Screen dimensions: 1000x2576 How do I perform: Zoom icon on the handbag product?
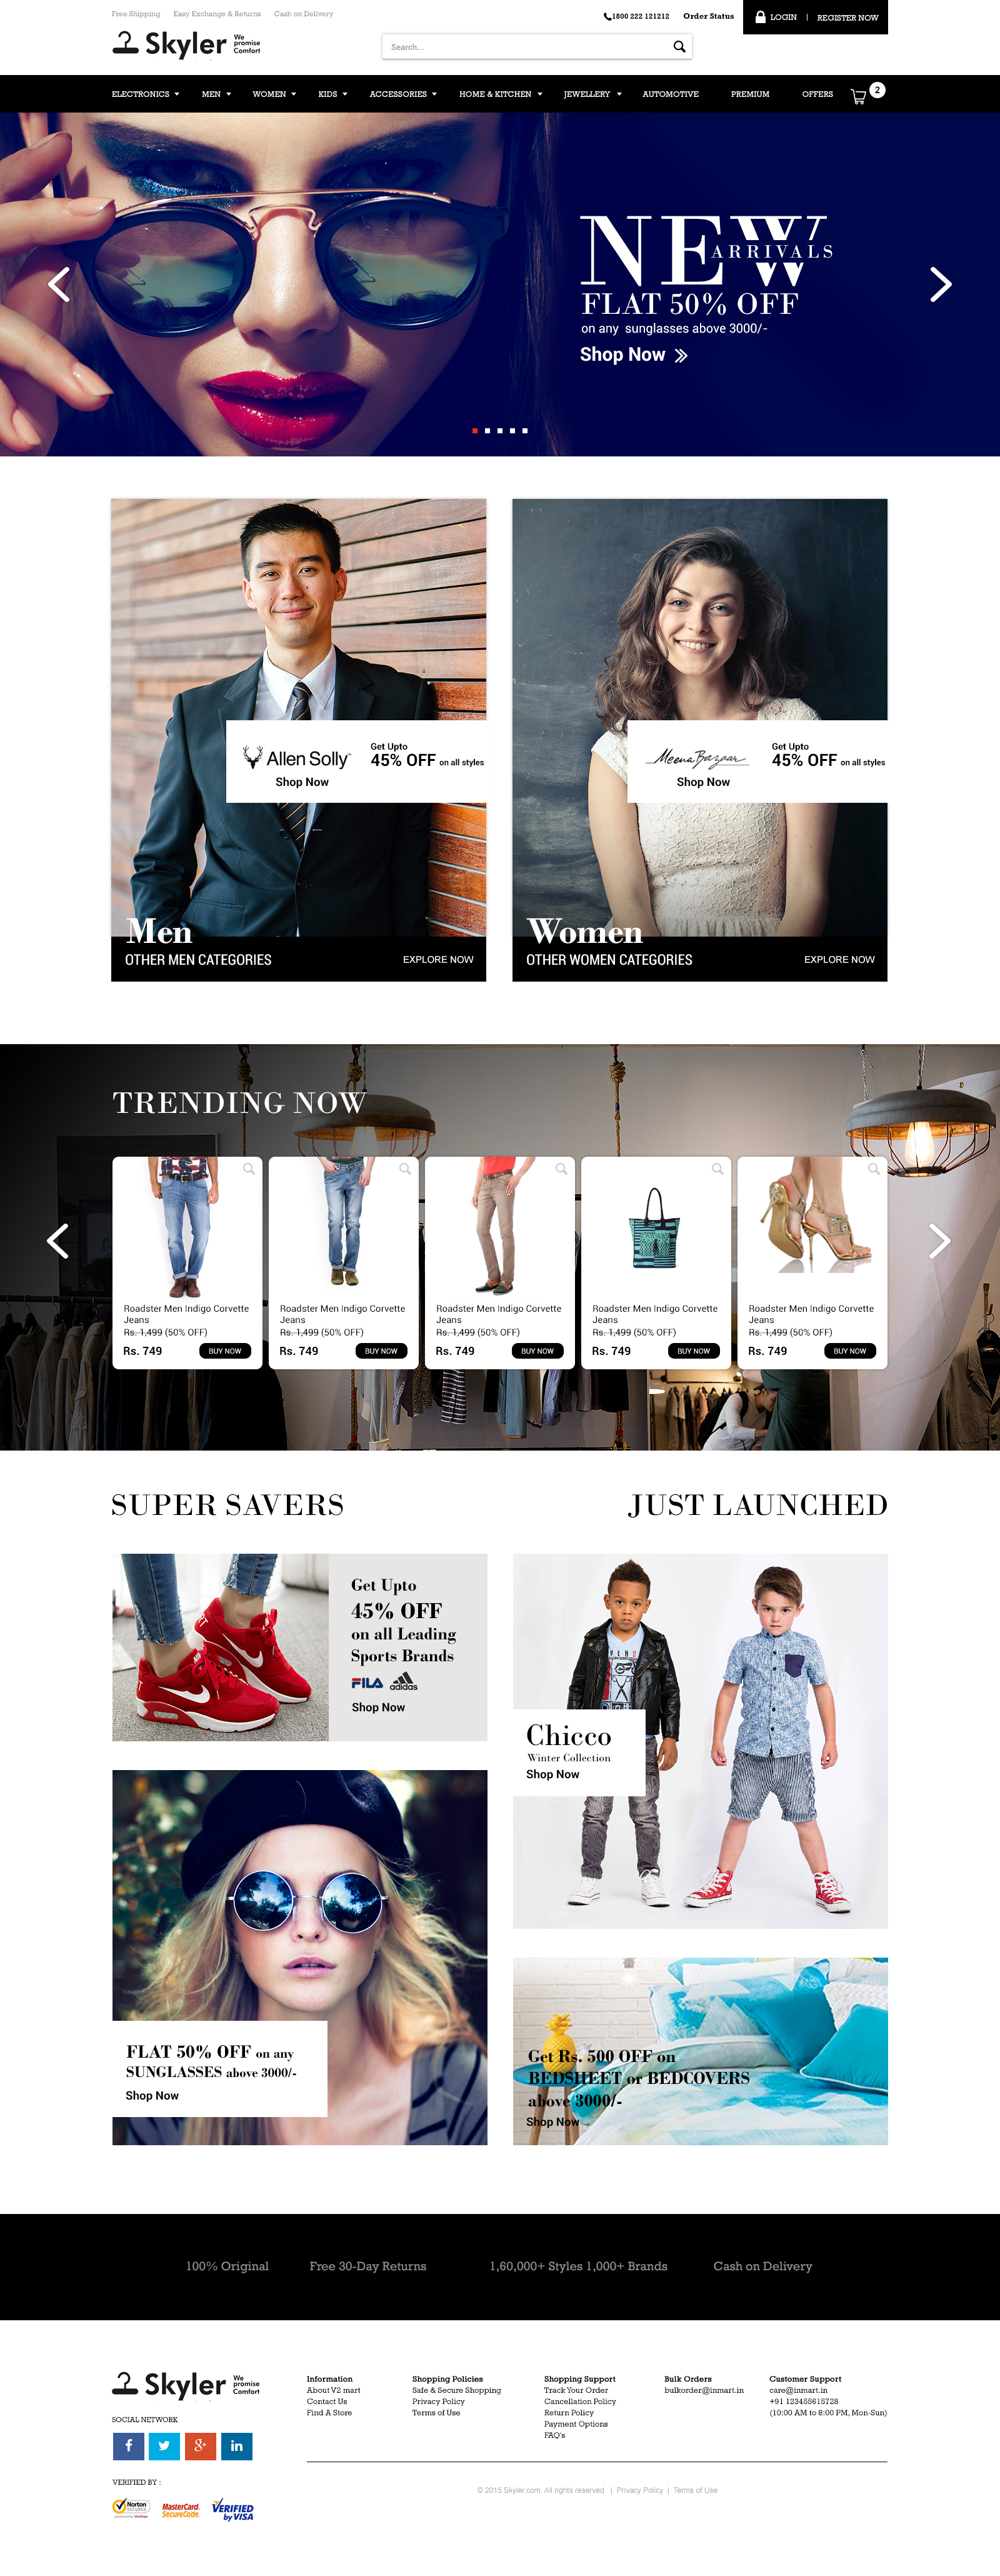point(717,1169)
